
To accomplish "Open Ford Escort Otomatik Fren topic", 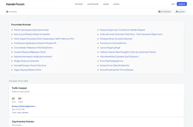I will [113, 43].
